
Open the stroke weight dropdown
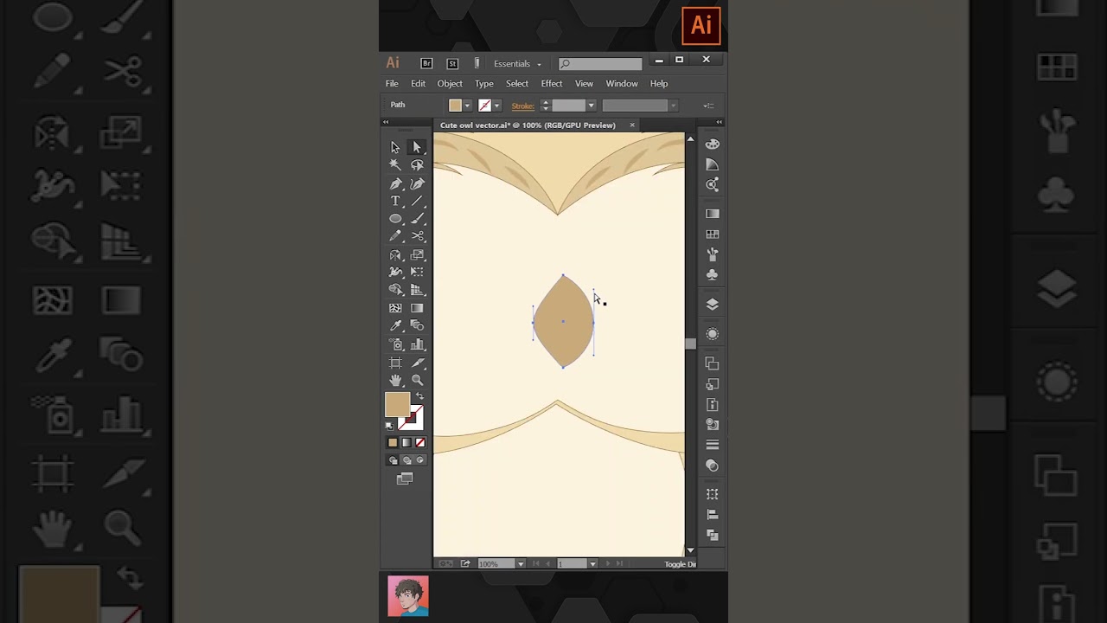pos(591,106)
